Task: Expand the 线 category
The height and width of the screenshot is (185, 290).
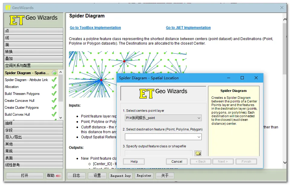Action: click(34, 38)
